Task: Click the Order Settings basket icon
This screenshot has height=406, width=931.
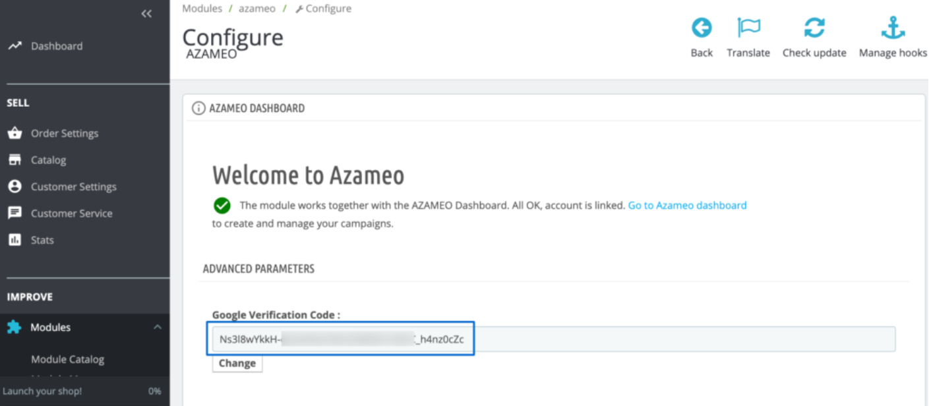Action: tap(15, 134)
